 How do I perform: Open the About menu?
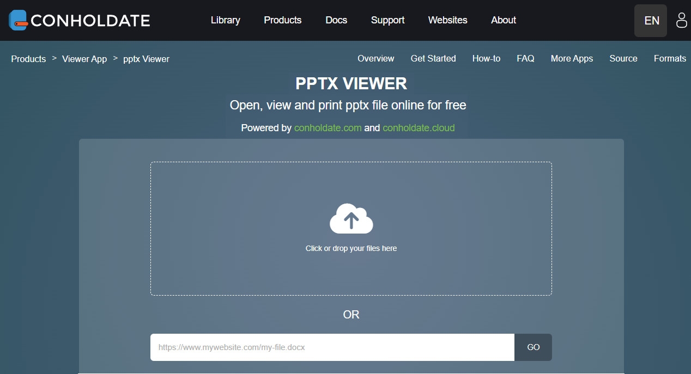[x=504, y=20]
